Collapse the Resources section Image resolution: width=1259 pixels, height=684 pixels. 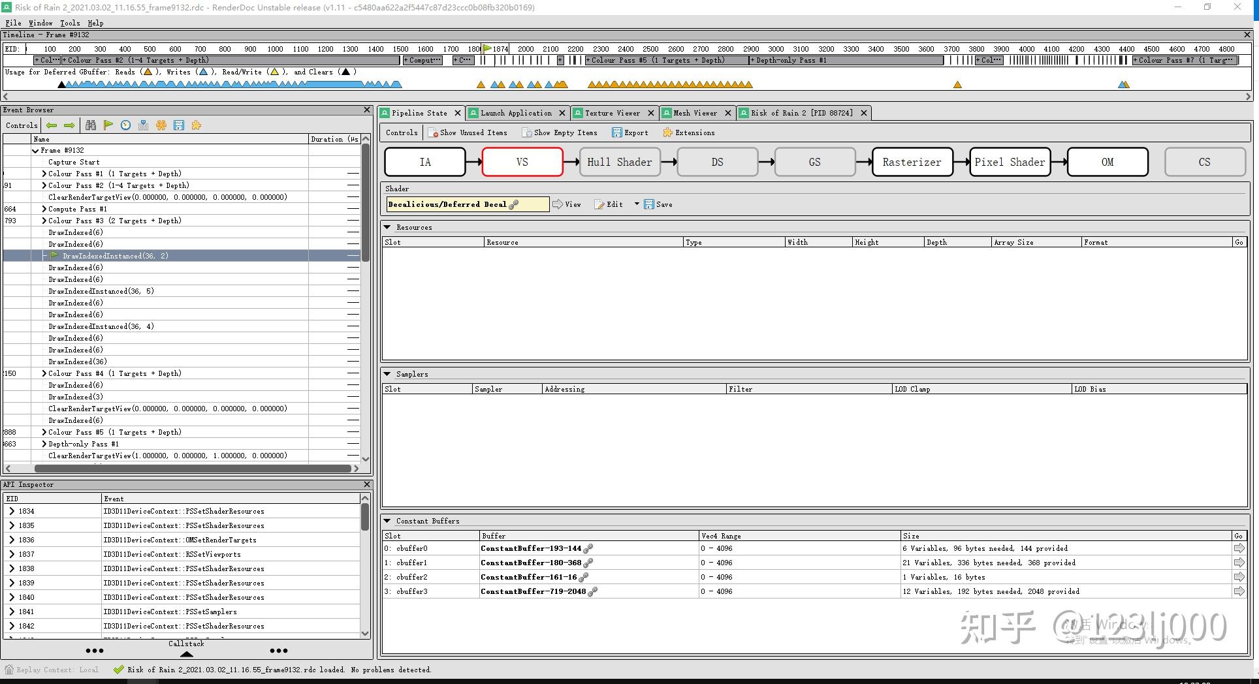pos(387,228)
